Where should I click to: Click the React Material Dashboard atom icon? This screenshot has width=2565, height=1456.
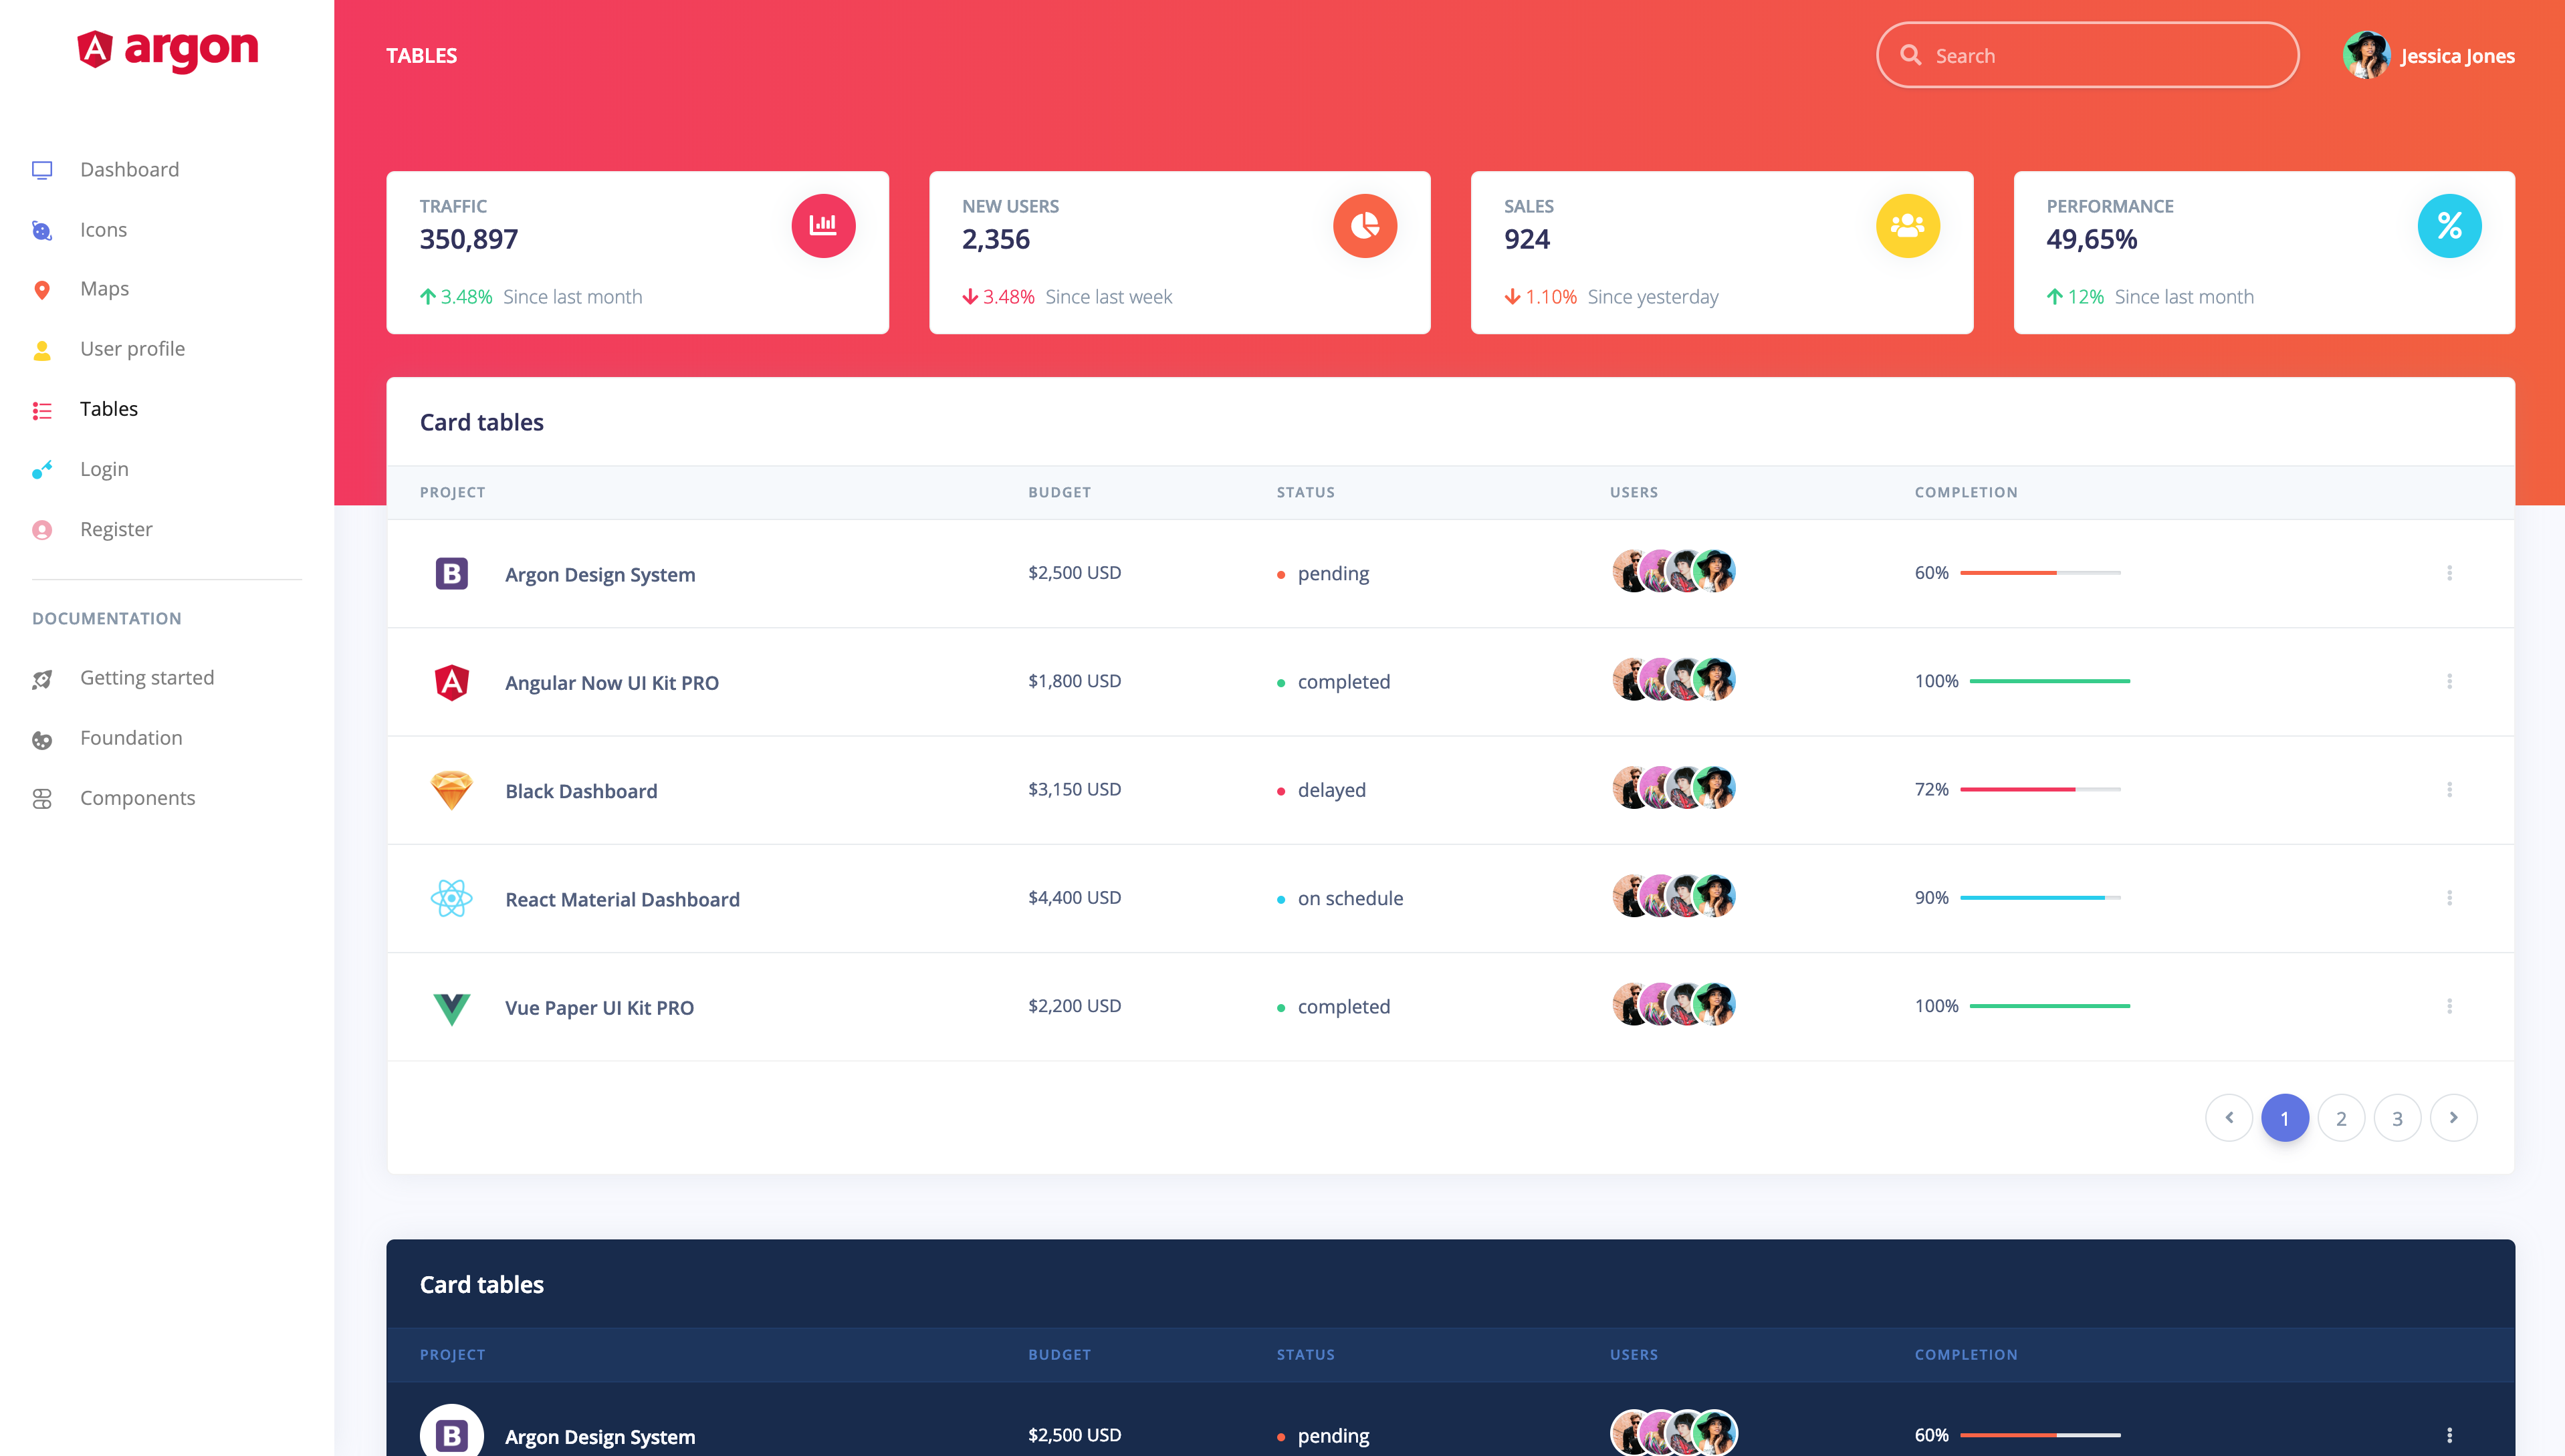pos(451,898)
